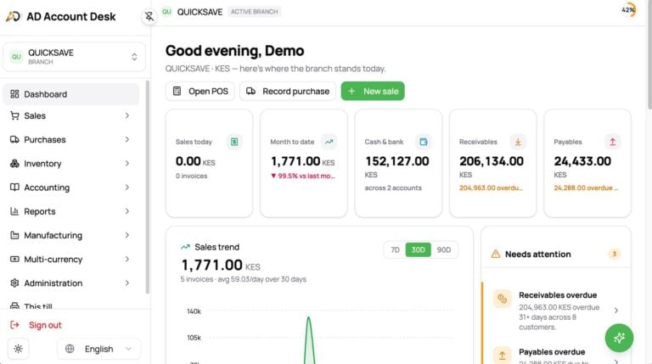The image size is (652, 364).
Task: Open Receivables overdue chevron arrow
Action: (x=616, y=311)
